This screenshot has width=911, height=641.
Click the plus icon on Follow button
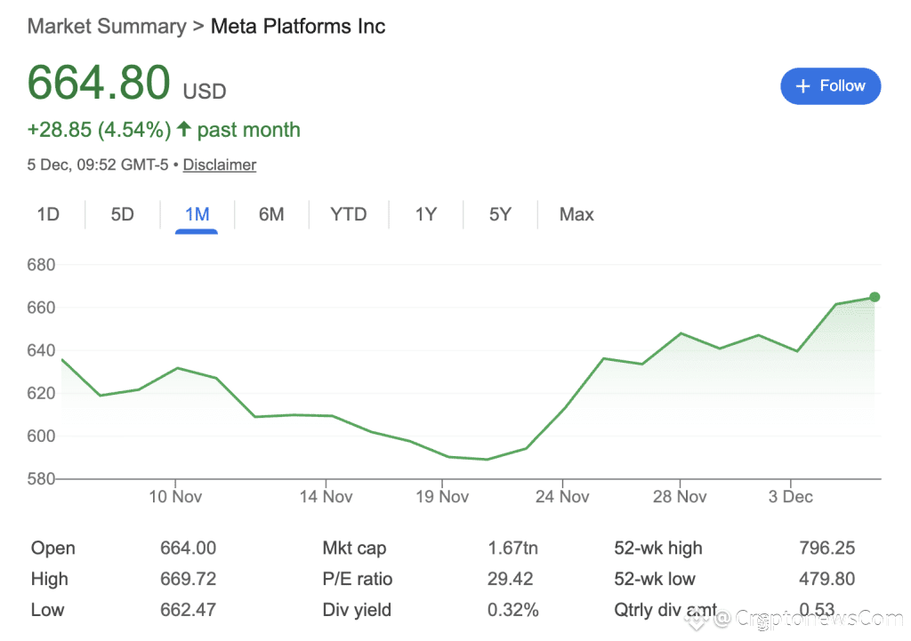pyautogui.click(x=803, y=86)
